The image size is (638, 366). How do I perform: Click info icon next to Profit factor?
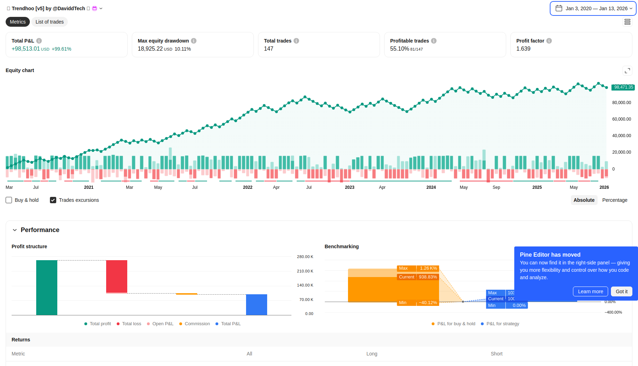click(549, 41)
